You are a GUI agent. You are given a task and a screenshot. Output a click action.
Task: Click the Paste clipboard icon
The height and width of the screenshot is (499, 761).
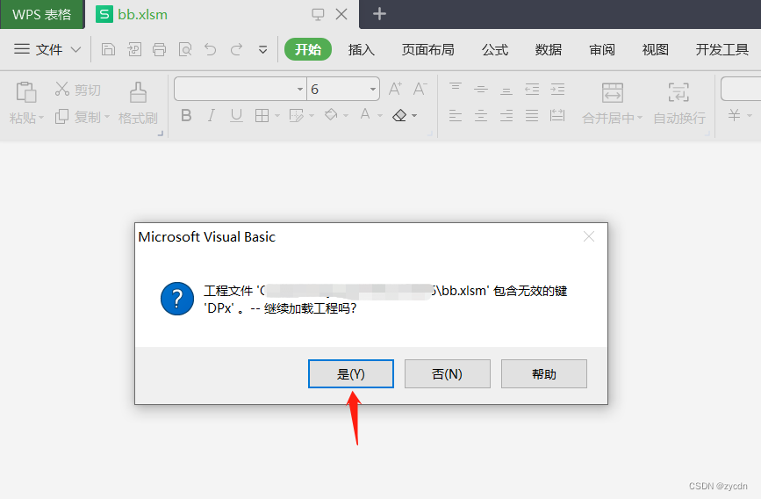coord(26,92)
